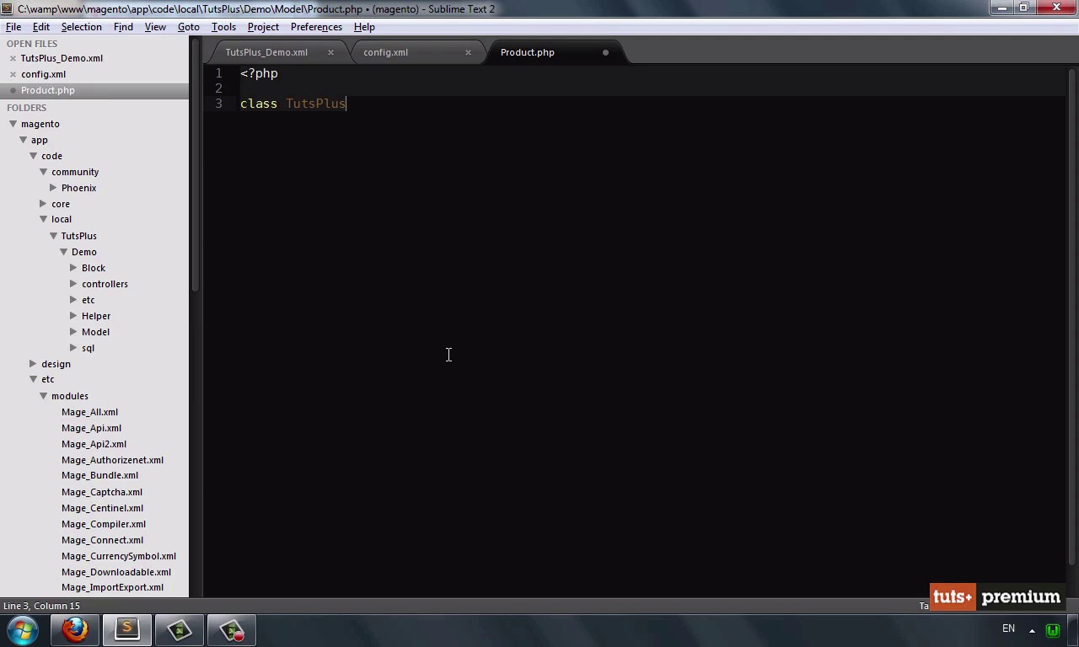Open Mage_All.xml in sidebar

click(x=89, y=412)
